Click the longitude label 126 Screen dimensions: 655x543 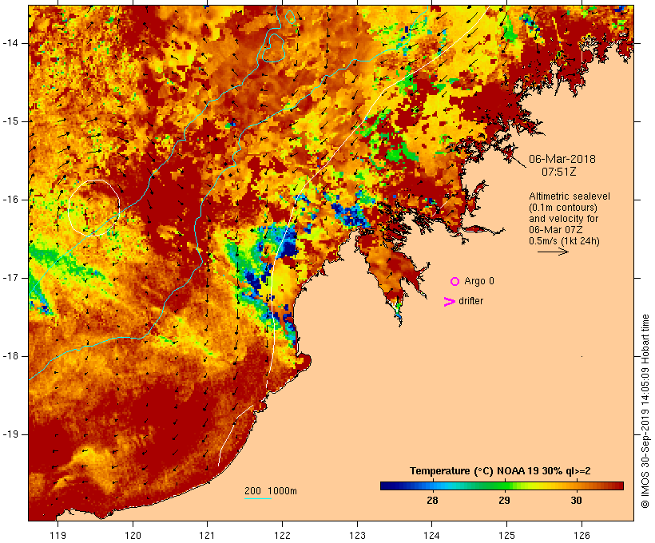pos(582,536)
